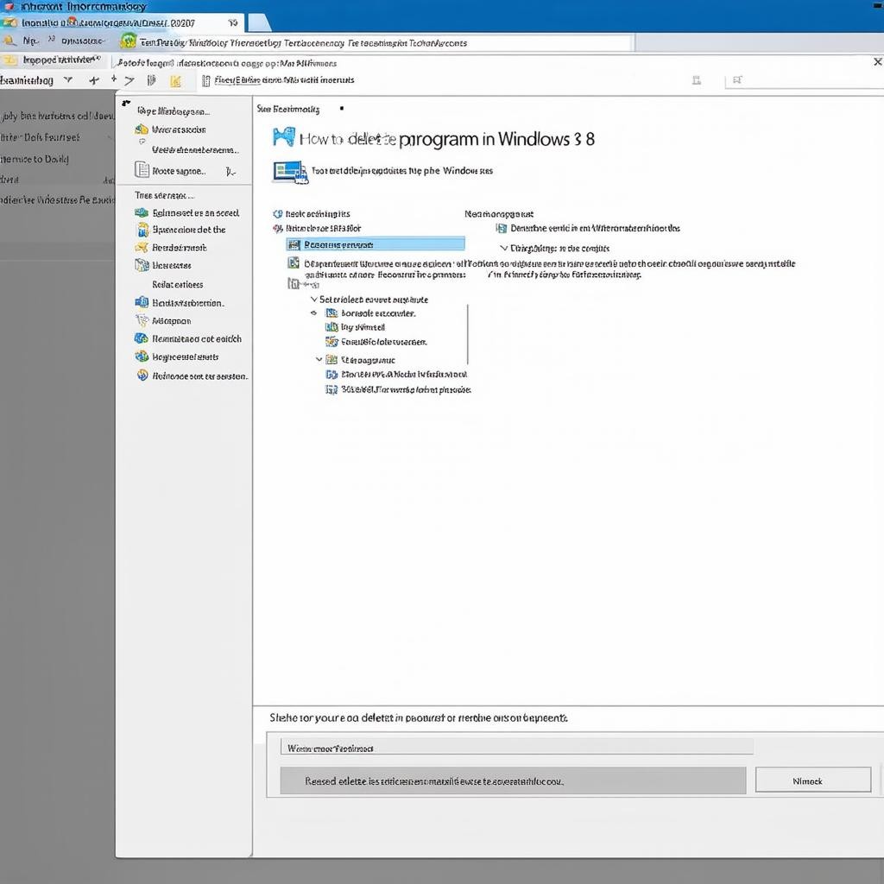Collapse the chevron item in the right column
This screenshot has width=884, height=884.
point(504,248)
